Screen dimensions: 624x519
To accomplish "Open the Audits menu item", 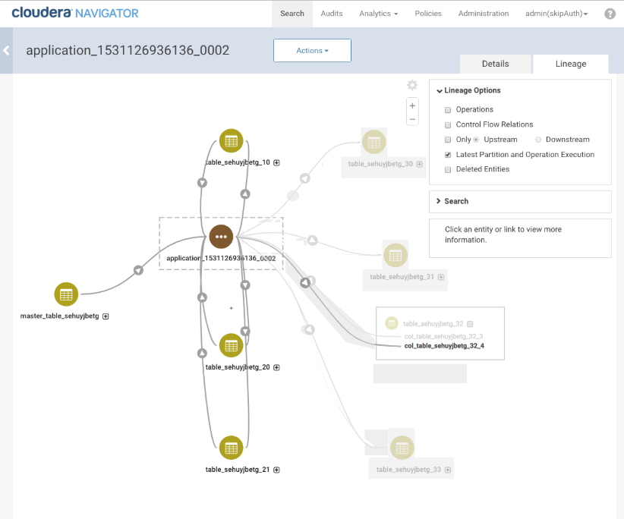I will tap(331, 14).
